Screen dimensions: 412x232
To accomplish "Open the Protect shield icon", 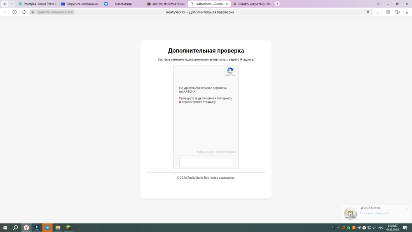I will click(x=388, y=12).
